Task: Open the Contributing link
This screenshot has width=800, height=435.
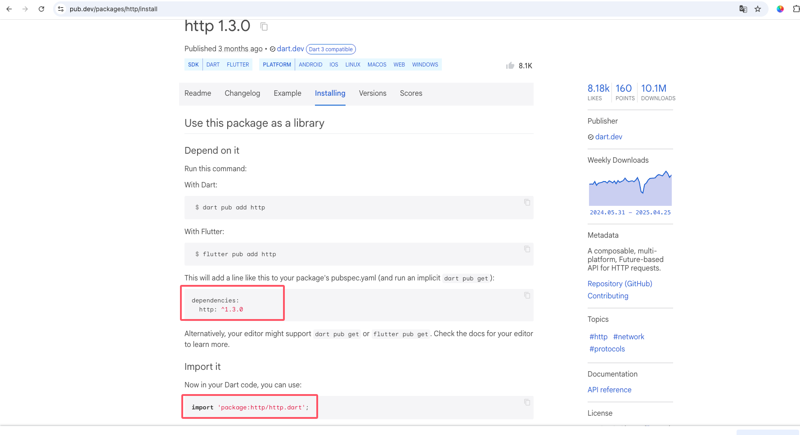Action: point(608,296)
